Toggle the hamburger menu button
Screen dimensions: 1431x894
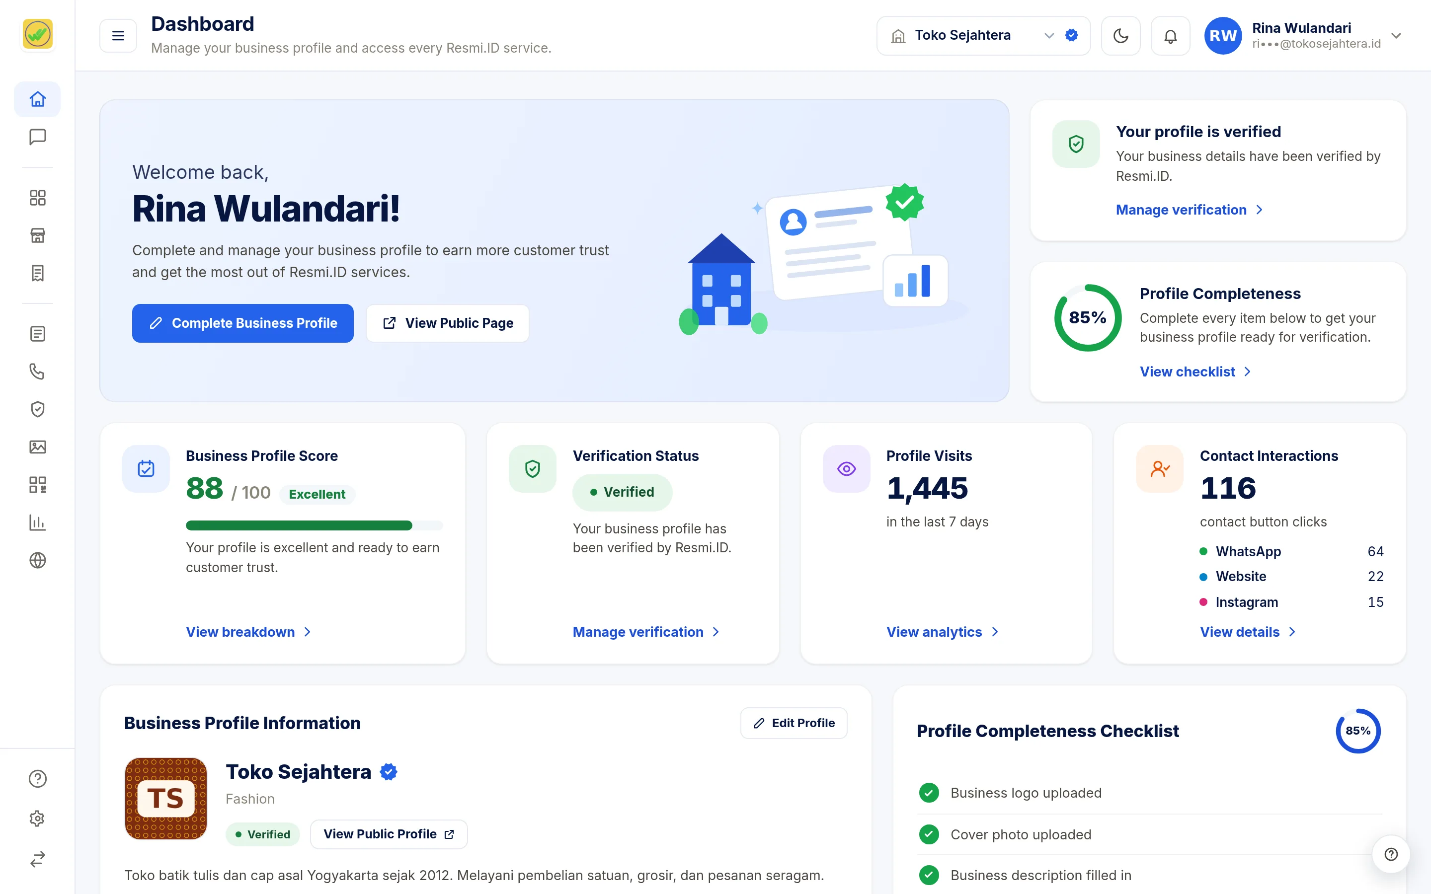(118, 35)
